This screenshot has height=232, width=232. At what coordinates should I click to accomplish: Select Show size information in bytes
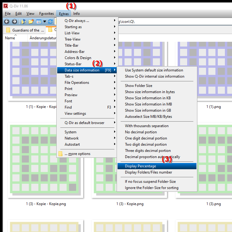[x=157, y=92]
